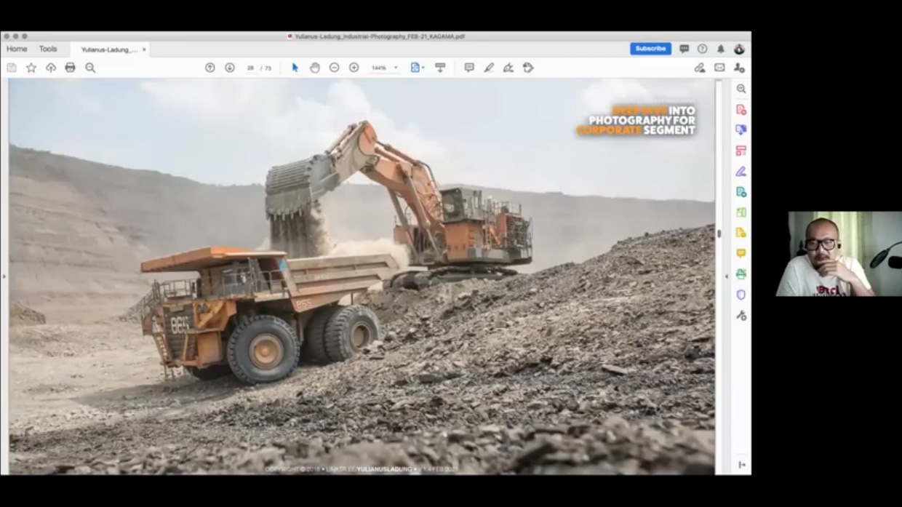The image size is (902, 507).
Task: Click the zoom in plus icon
Action: (x=354, y=68)
